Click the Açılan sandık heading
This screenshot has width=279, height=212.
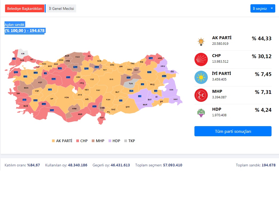15,25
